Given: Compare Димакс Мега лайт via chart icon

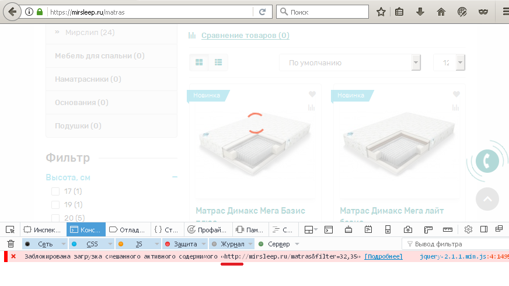Looking at the screenshot, I should pyautogui.click(x=455, y=107).
